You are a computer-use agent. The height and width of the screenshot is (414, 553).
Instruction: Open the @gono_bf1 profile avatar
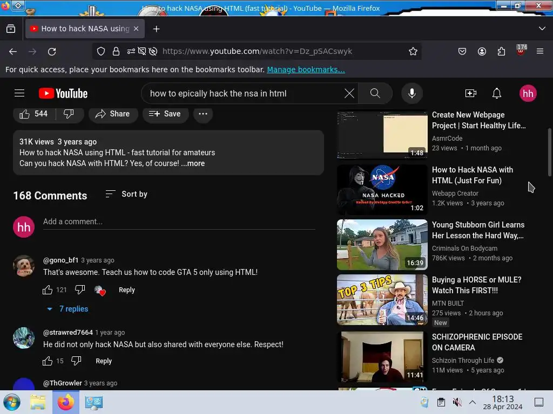[24, 266]
